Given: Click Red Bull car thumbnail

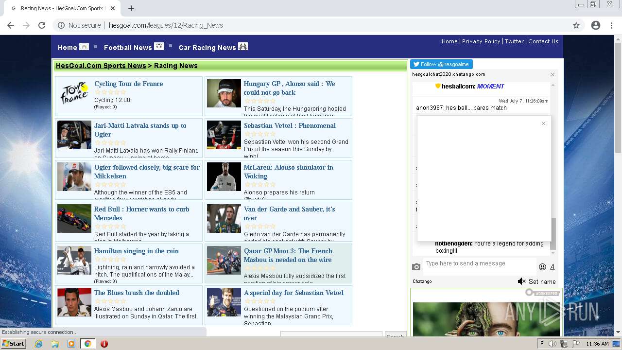Looking at the screenshot, I should coord(74,219).
